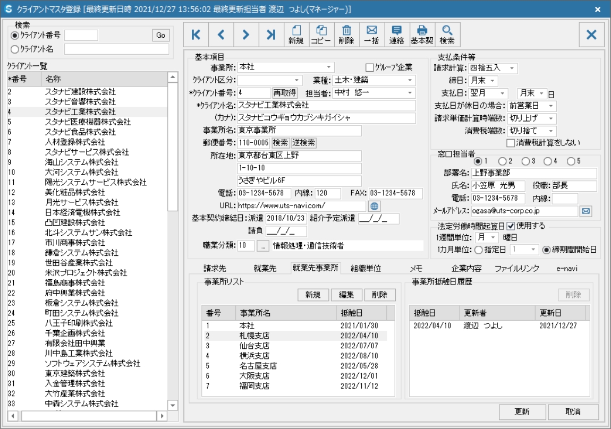Enable the グループ企業 checkbox

(370, 67)
